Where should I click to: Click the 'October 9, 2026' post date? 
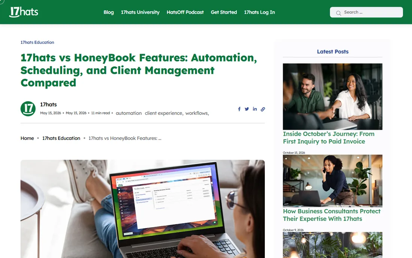click(293, 230)
